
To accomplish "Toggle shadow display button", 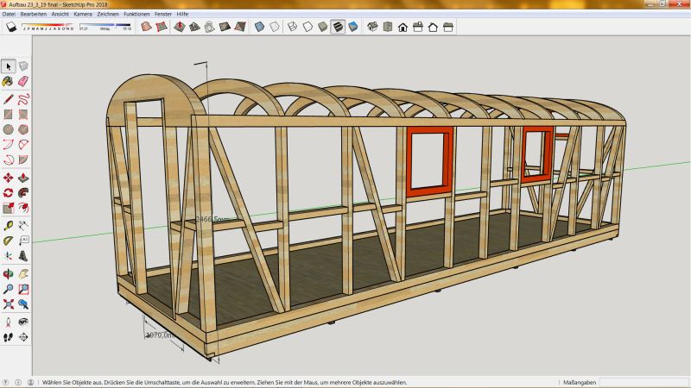I will pyautogui.click(x=12, y=27).
